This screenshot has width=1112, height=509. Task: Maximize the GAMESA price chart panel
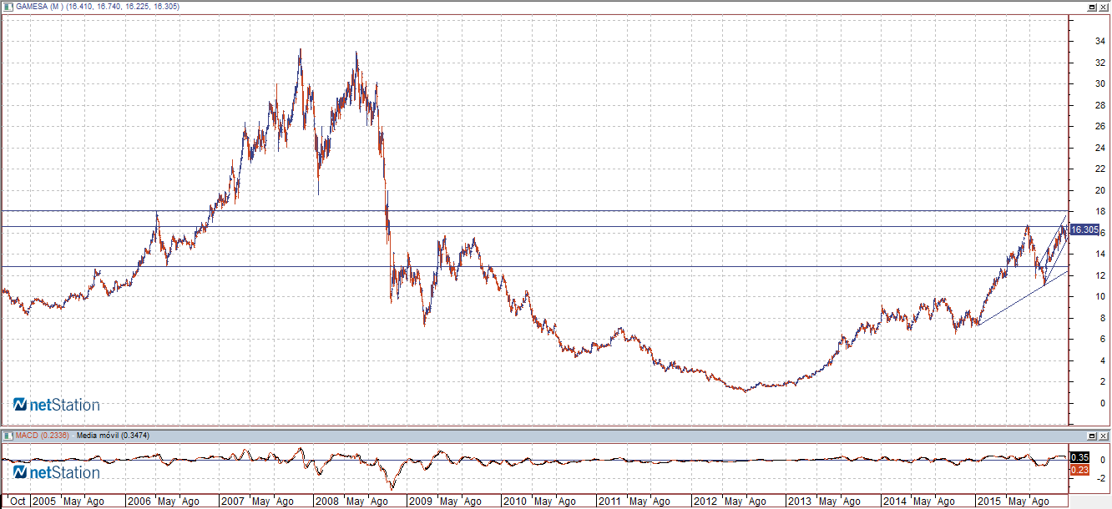pyautogui.click(x=1092, y=7)
